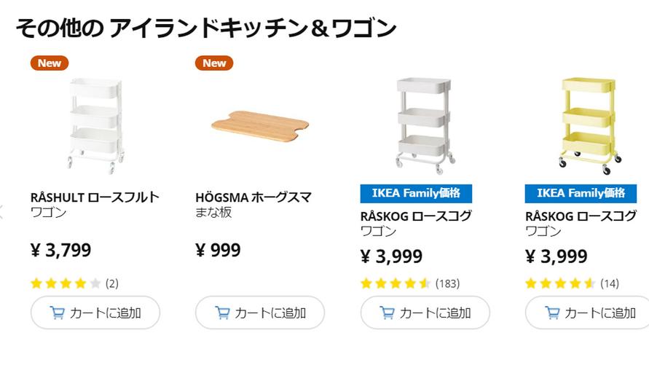Click IKEA Family価格 label on white RÅSKOG
Image resolution: width=649 pixels, height=365 pixels.
point(416,193)
